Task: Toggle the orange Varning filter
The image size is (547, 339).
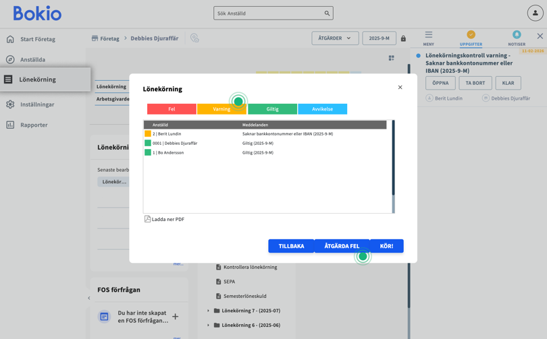Action: click(222, 109)
